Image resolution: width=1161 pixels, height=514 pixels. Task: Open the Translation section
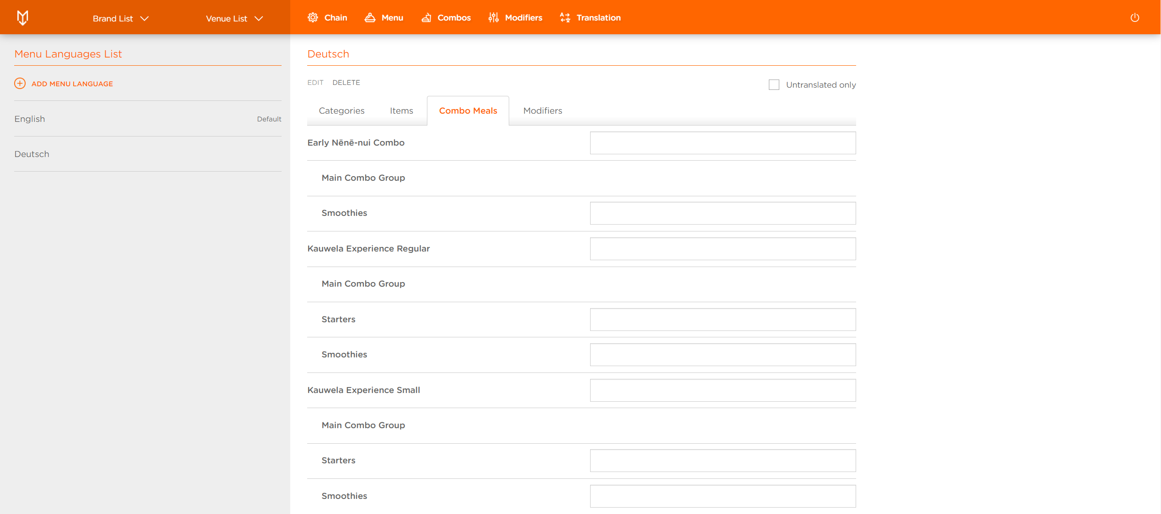coord(590,18)
